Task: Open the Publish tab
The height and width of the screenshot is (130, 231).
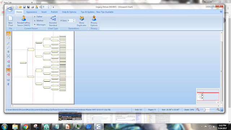Action: click(55, 12)
